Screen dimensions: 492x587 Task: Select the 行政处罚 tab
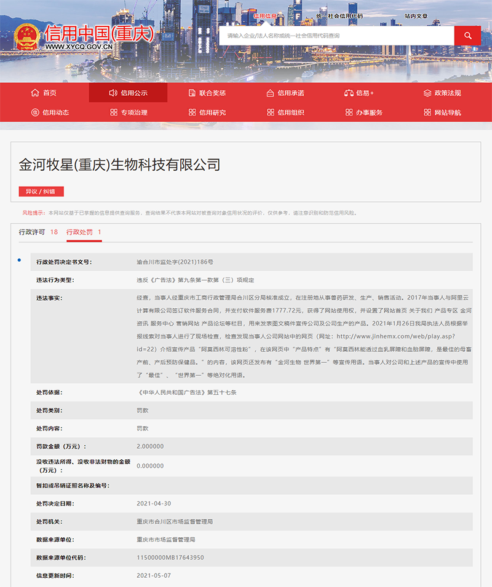[84, 232]
